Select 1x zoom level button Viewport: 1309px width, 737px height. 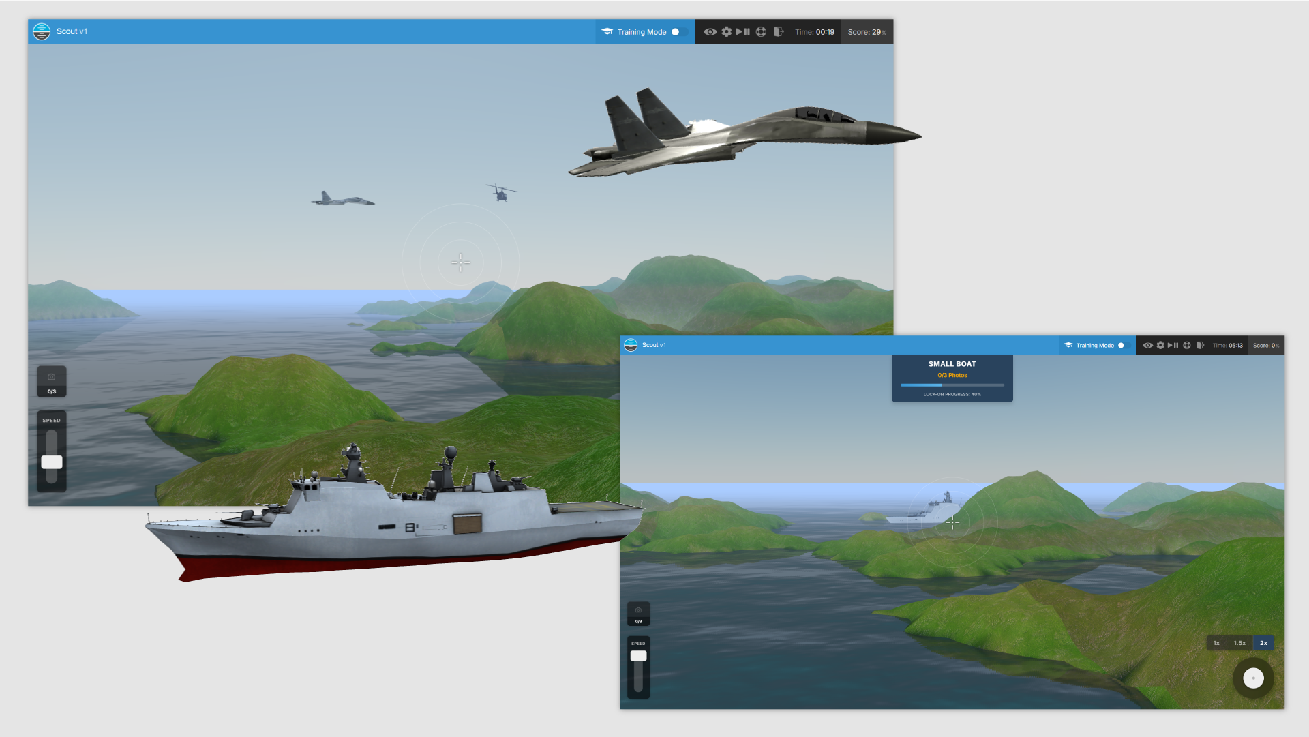coord(1216,643)
